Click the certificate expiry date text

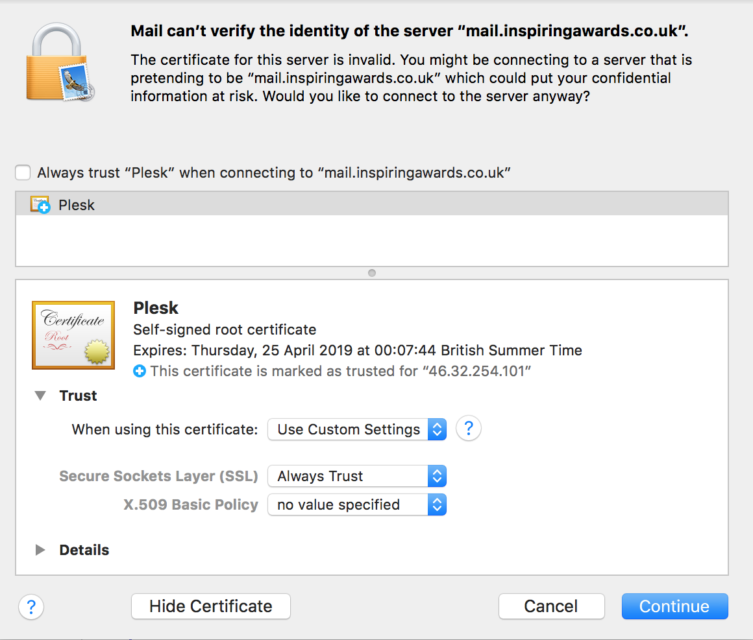pyautogui.click(x=358, y=350)
